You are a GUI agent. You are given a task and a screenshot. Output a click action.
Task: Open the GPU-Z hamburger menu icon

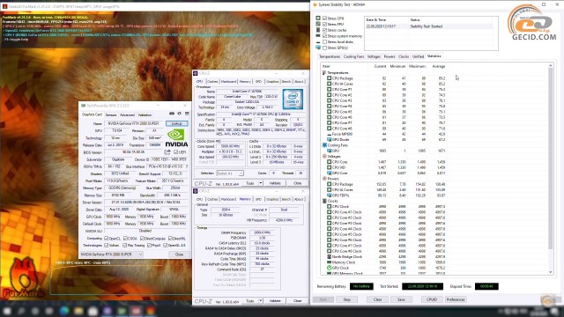coord(187,114)
